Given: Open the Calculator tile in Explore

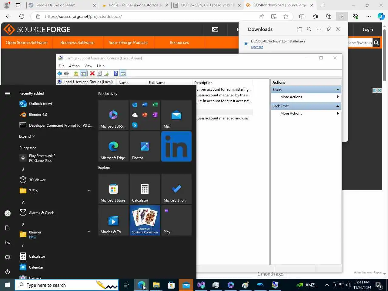Looking at the screenshot, I should 145,189.
